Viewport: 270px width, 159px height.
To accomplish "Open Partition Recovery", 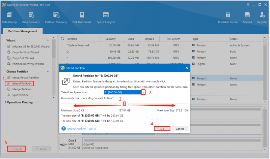I will point(56,18).
